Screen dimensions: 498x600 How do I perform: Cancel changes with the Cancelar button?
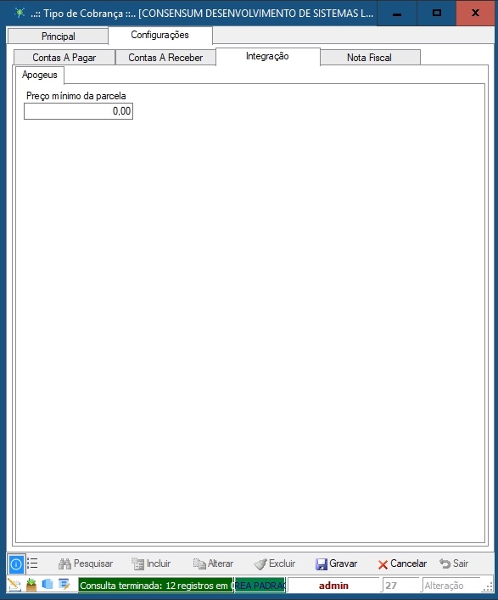[x=402, y=564]
